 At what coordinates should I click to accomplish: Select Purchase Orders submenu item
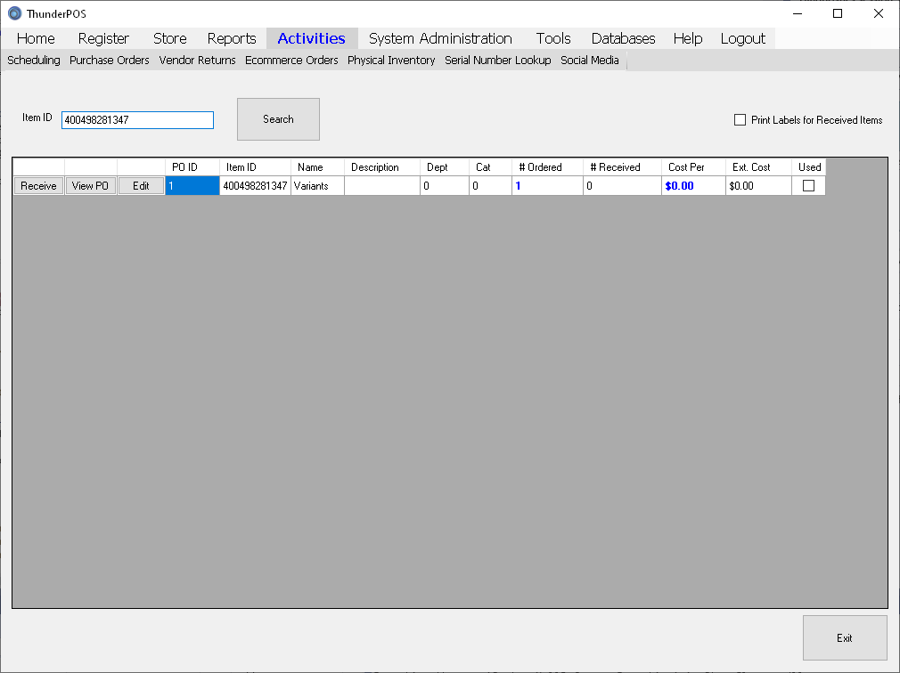(x=110, y=61)
